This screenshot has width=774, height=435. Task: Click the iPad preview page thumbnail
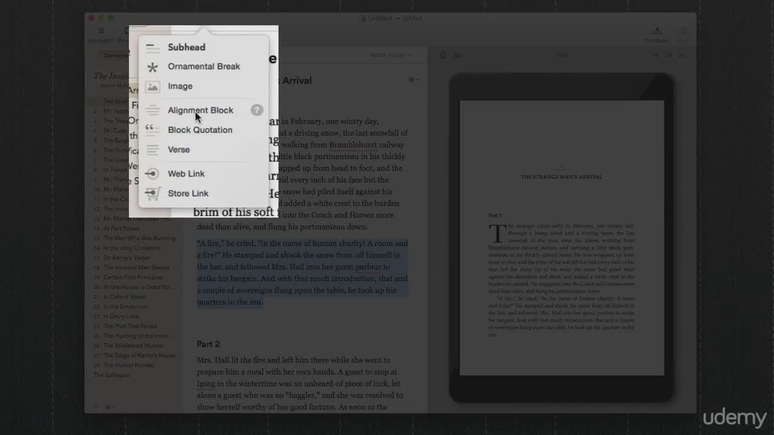tap(562, 237)
